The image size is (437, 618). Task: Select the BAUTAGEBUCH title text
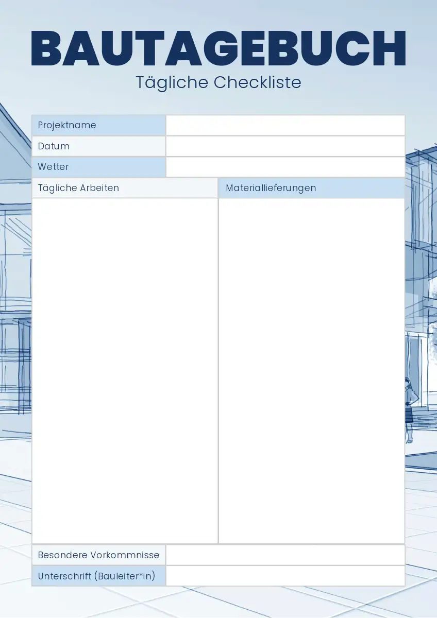coord(218,48)
